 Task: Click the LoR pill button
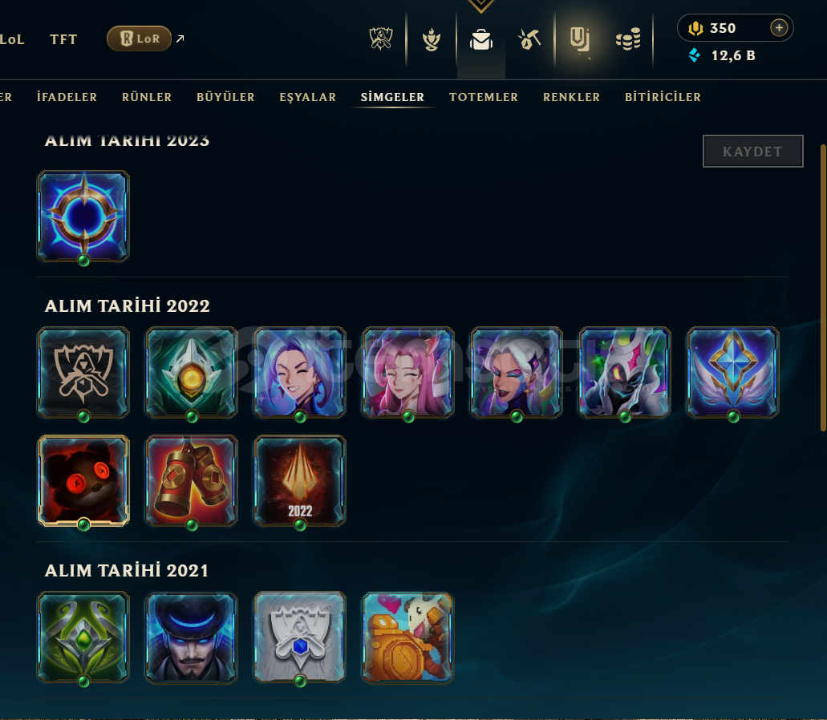[140, 38]
